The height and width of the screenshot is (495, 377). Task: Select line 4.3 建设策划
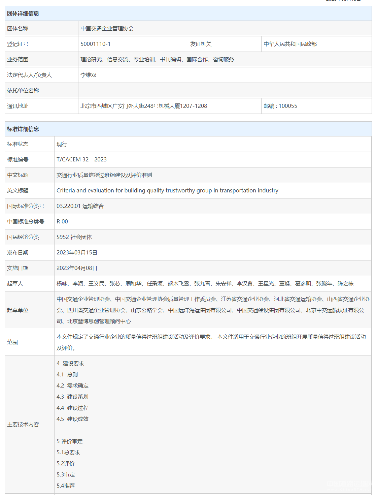point(73,397)
